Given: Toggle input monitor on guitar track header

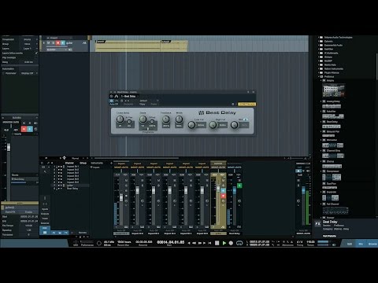Looking at the screenshot, I should 63,42.
